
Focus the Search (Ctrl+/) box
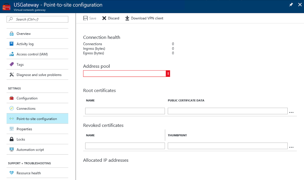[37, 19]
